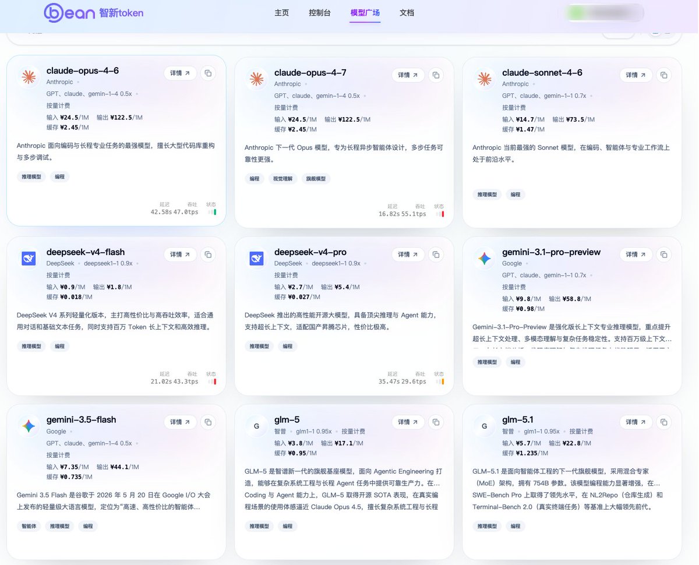
Task: Click the glm-5.1 title text
Action: pyautogui.click(x=518, y=420)
